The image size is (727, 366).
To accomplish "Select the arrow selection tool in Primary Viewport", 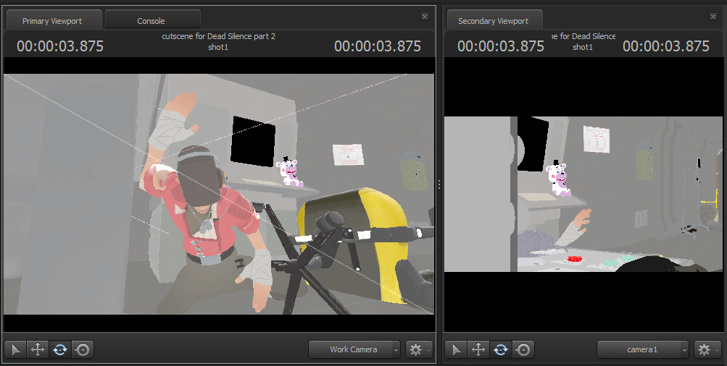I will [16, 350].
